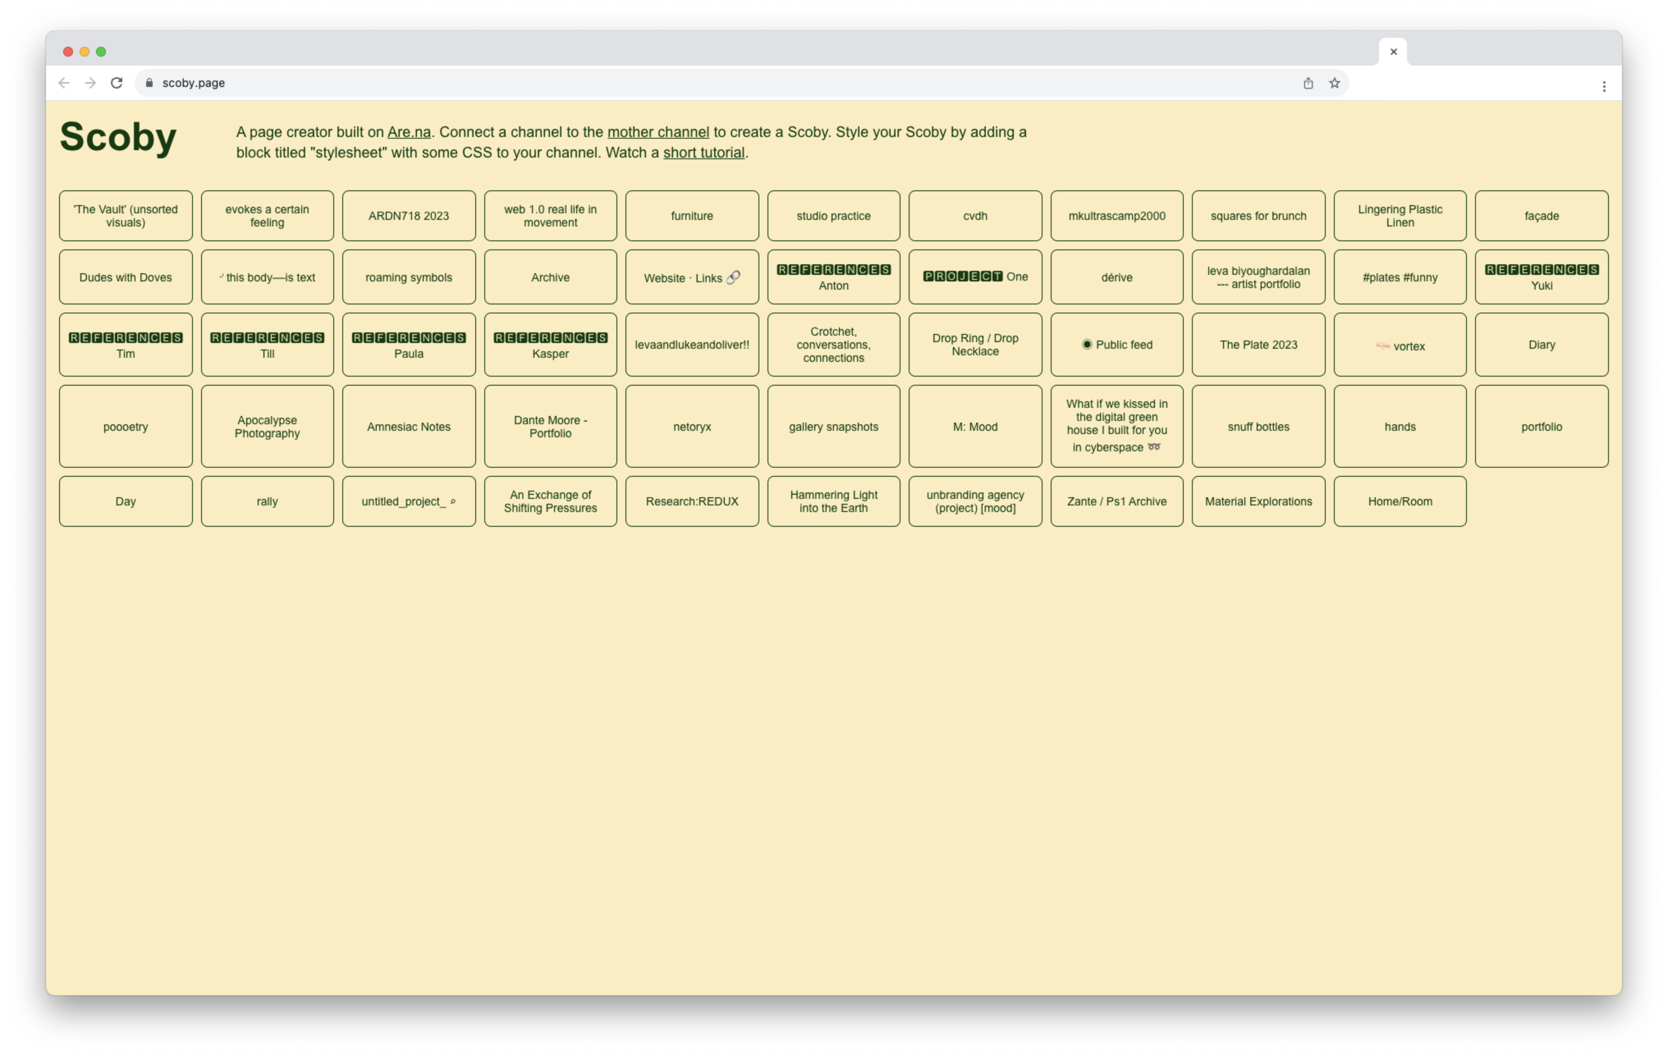Close the tab with X icon

[x=1393, y=52]
